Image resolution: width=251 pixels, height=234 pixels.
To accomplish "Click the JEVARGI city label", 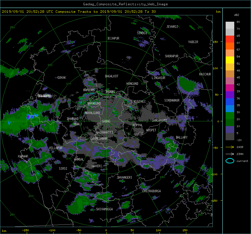I will (x=172, y=27).
